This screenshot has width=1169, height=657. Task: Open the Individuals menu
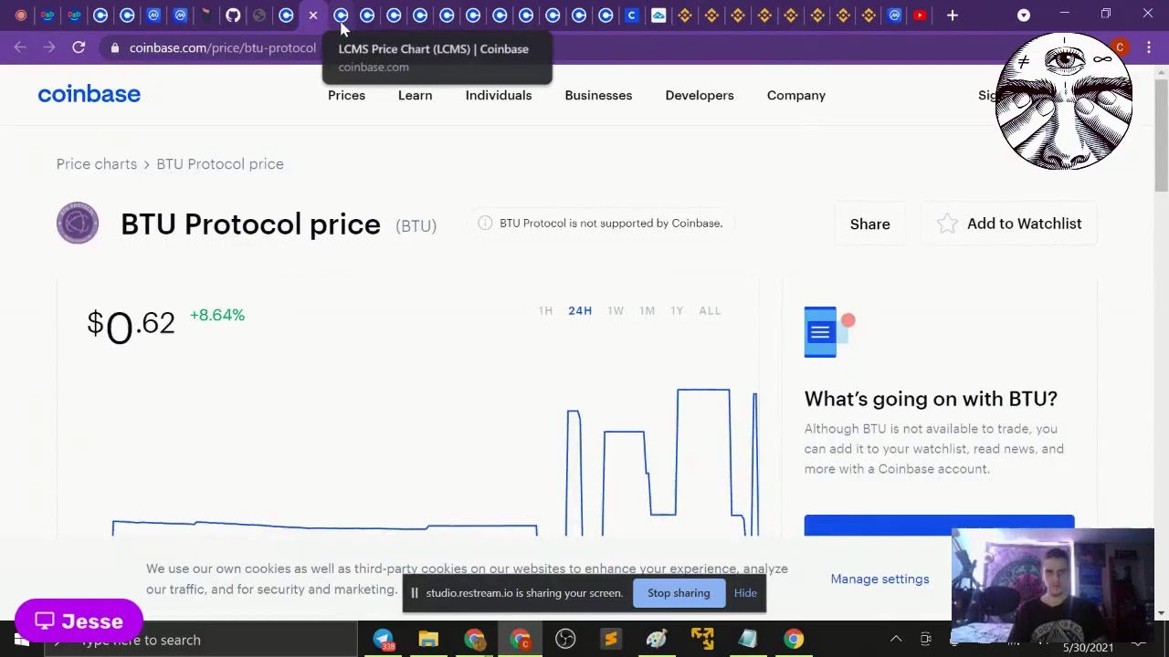[499, 95]
